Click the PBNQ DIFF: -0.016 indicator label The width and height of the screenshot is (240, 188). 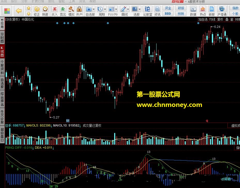[x=19, y=148]
